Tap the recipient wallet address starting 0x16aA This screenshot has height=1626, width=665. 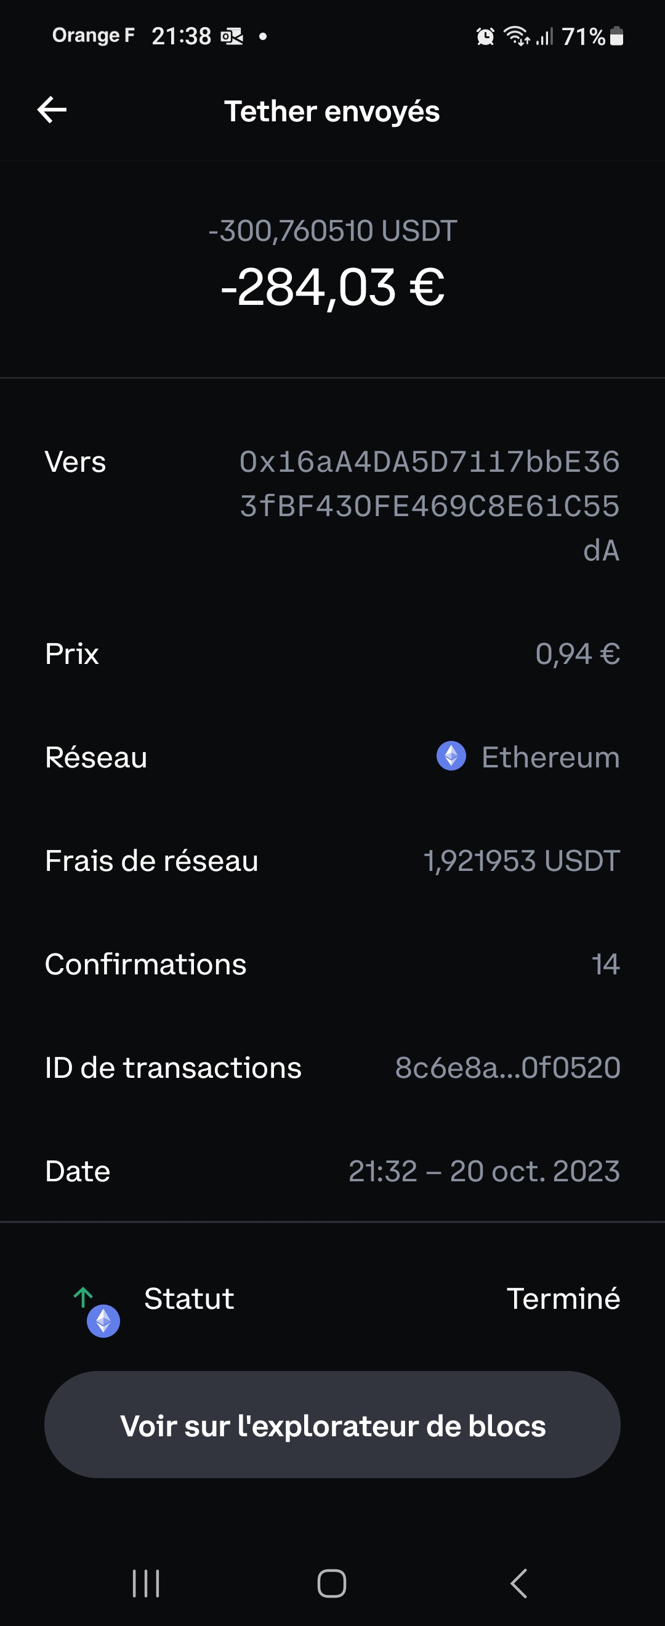(429, 506)
